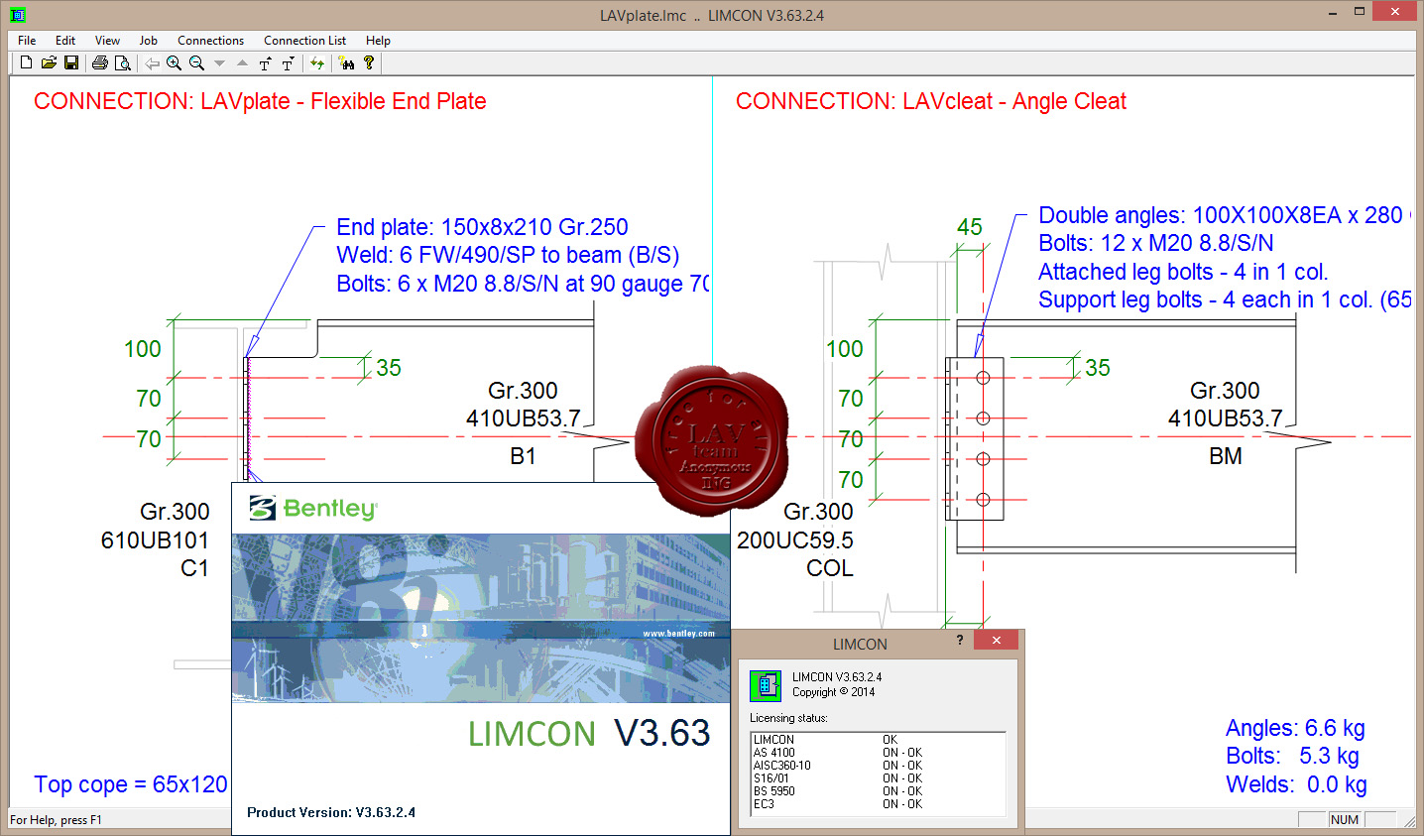Click the End plate 150x8x210 annotation
Screen dimensions: 1424x836
(482, 227)
